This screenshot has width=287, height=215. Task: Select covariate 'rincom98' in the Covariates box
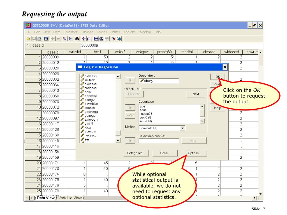pyautogui.click(x=146, y=114)
